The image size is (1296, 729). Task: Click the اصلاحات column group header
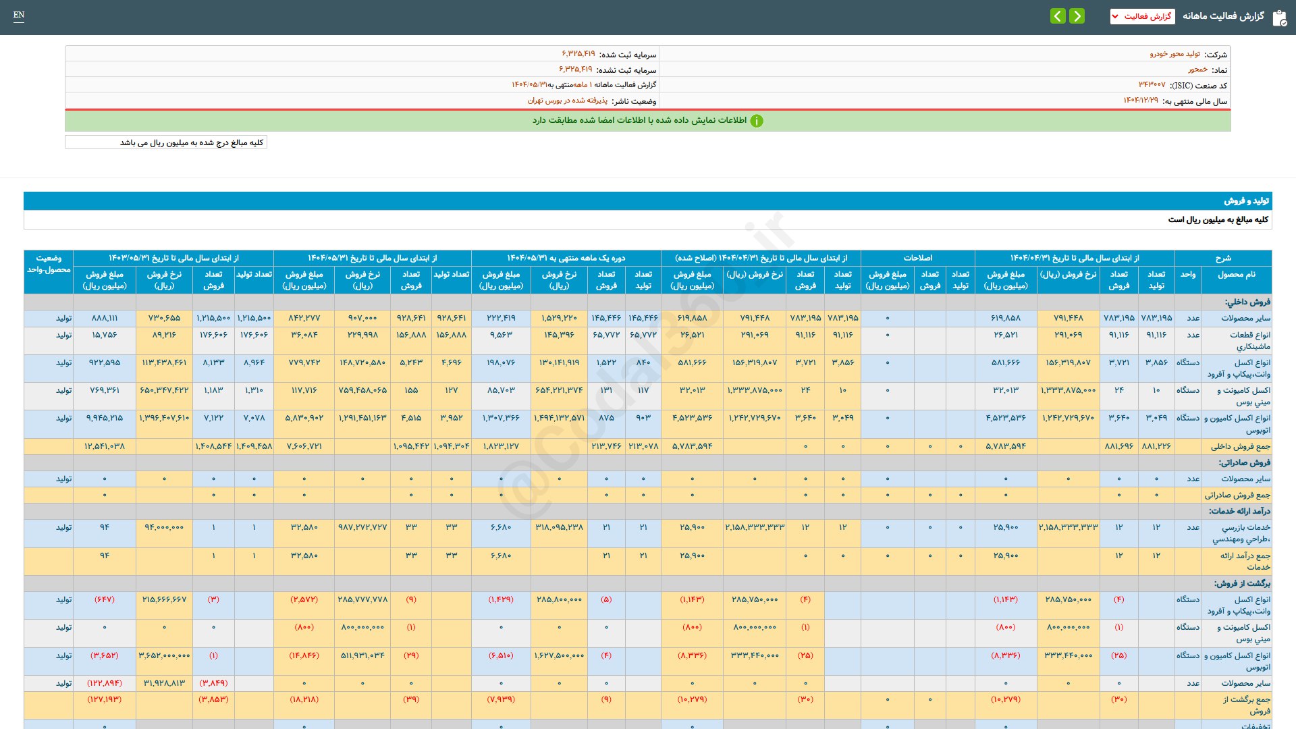pos(917,258)
